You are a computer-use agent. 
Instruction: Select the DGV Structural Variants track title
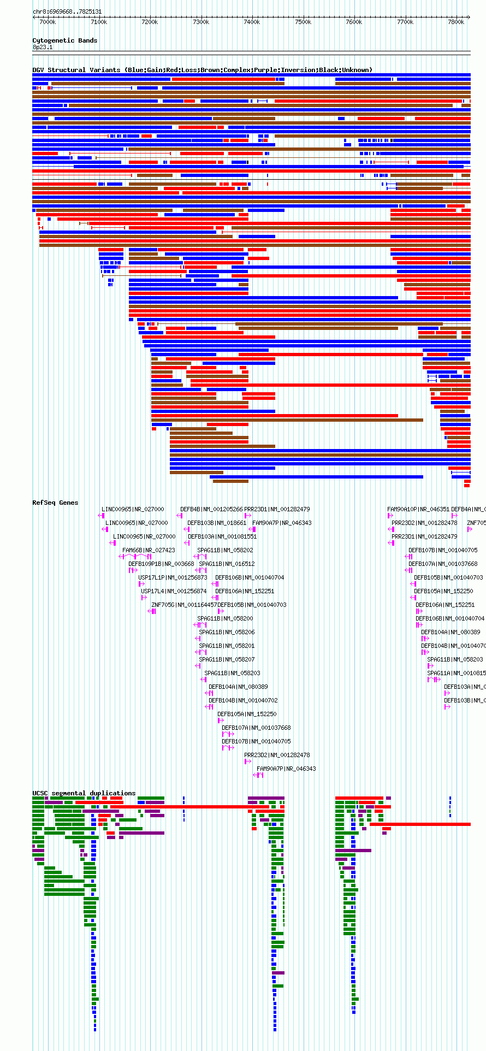(203, 70)
